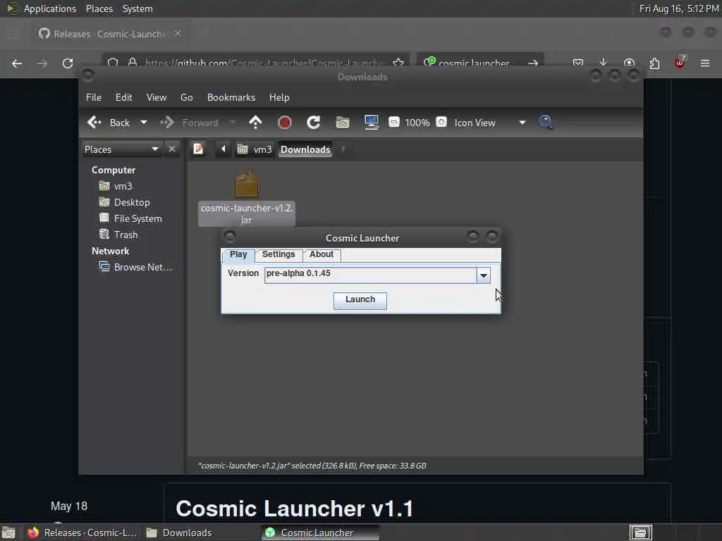Image resolution: width=722 pixels, height=541 pixels.
Task: Zoom out with the minus icon
Action: click(x=393, y=122)
